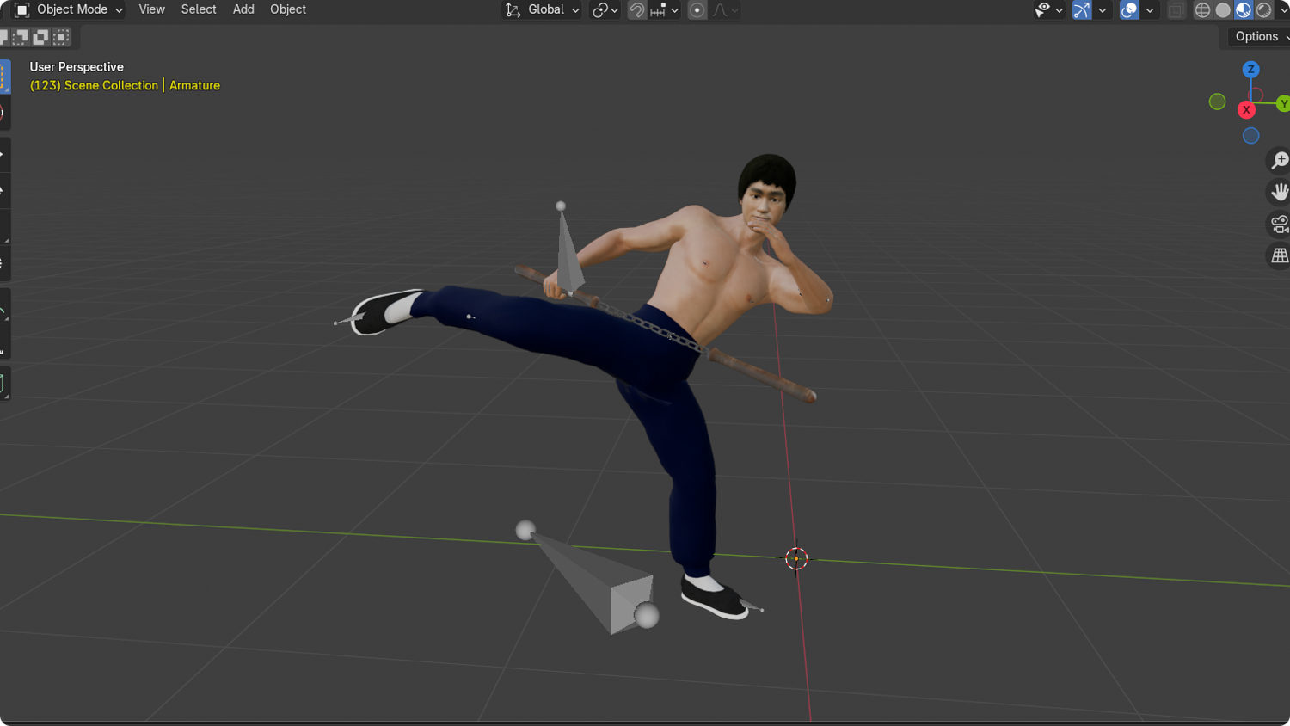
Task: Open the transform pivot point dropdown
Action: click(605, 10)
